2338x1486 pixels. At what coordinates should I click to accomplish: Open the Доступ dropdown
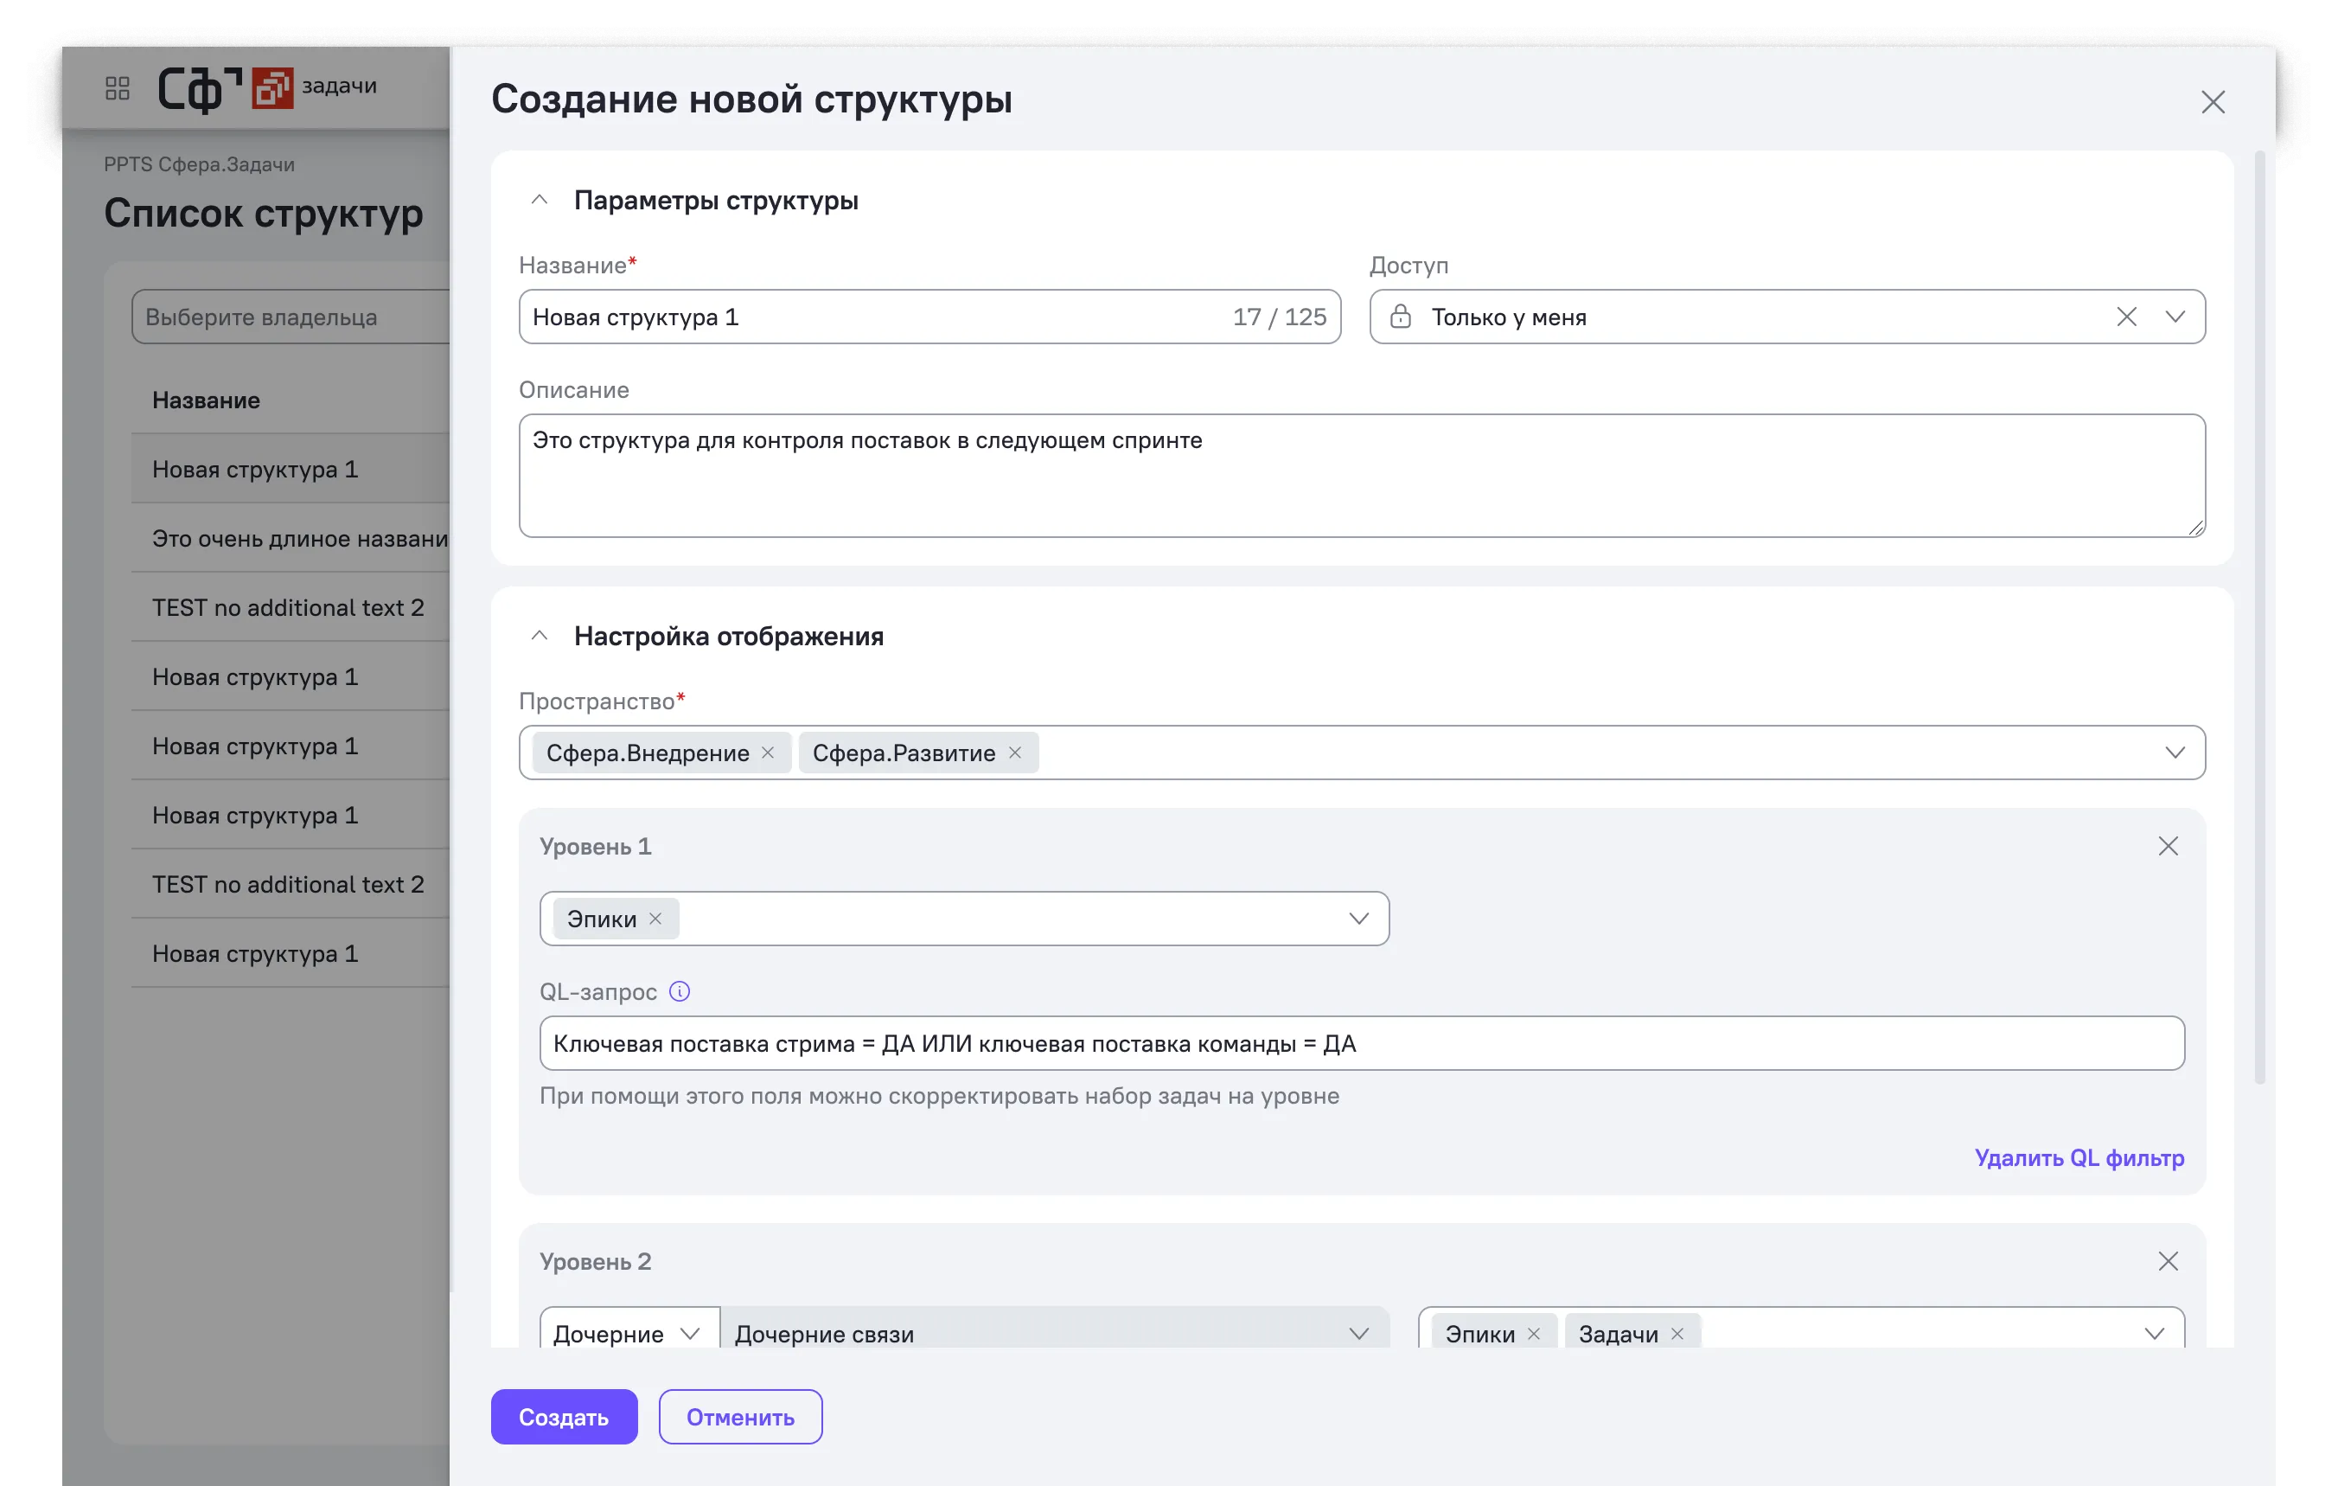[2175, 317]
